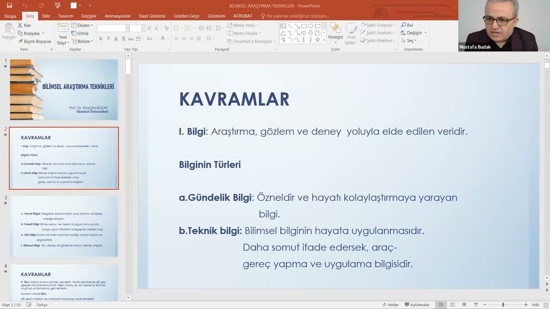The image size is (550, 309).
Task: Start slideshow from quick access toolbar icon
Action: pos(58,6)
